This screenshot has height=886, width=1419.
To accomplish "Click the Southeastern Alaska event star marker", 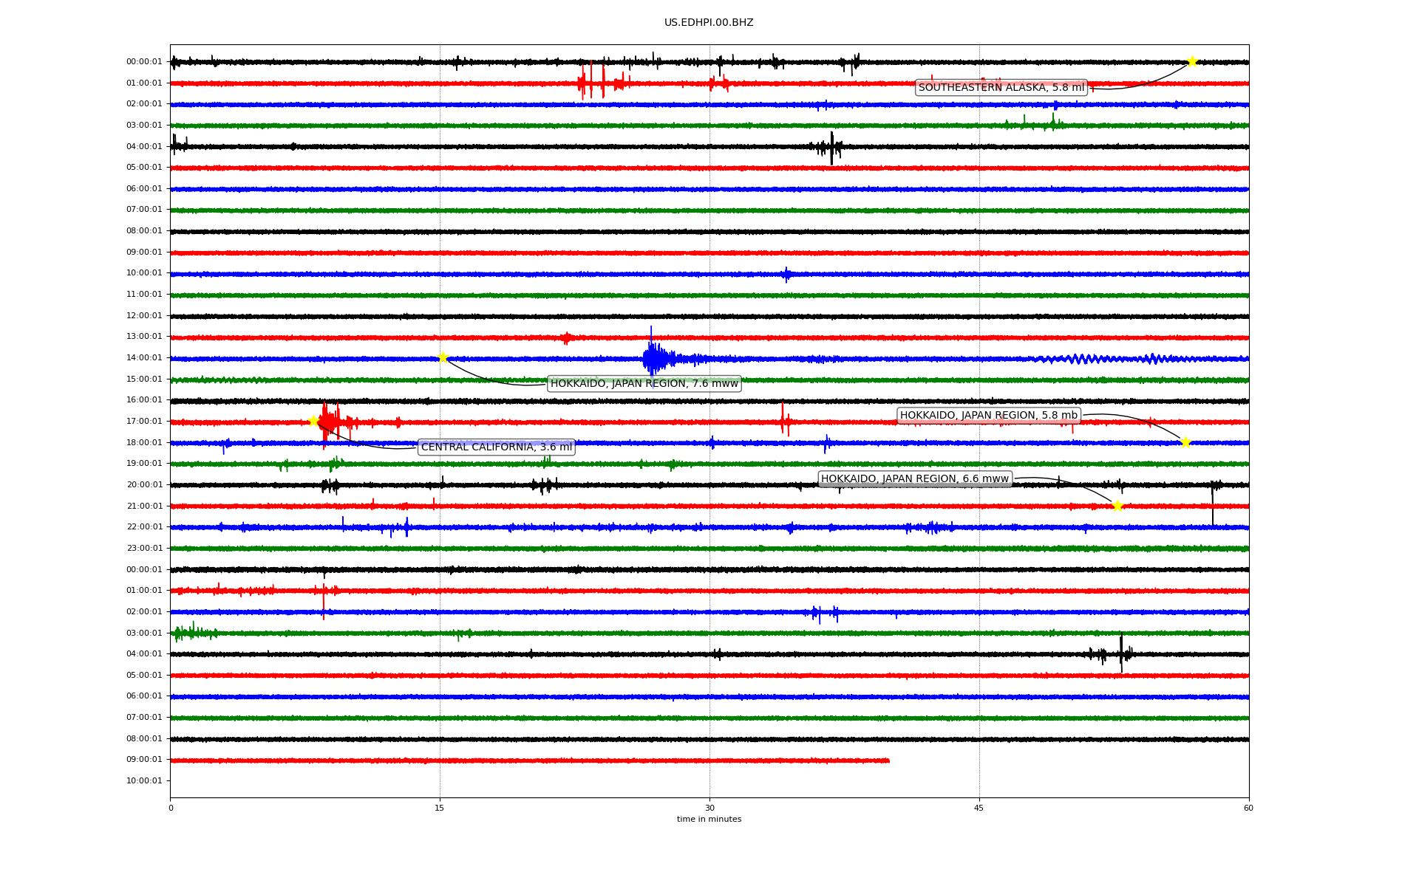I will (1191, 61).
